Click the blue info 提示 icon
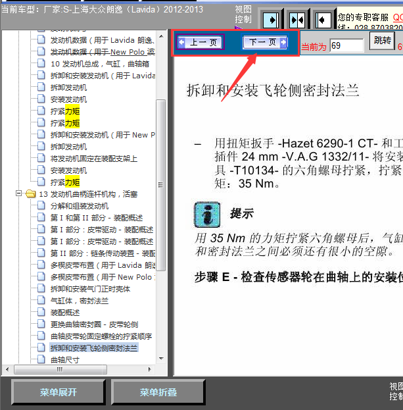403x410 pixels. [207, 215]
